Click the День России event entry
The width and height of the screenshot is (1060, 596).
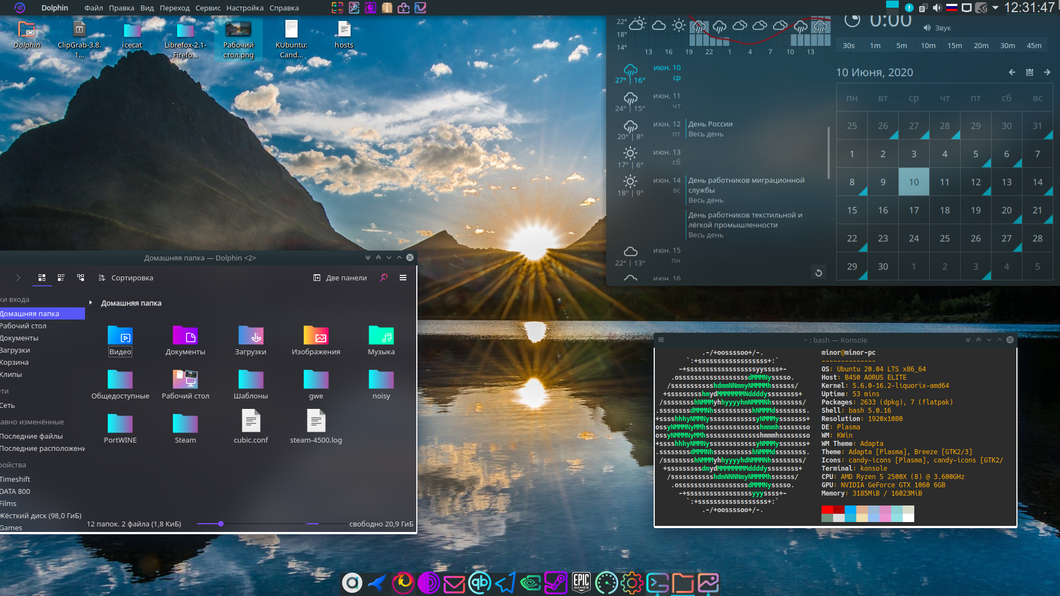711,129
